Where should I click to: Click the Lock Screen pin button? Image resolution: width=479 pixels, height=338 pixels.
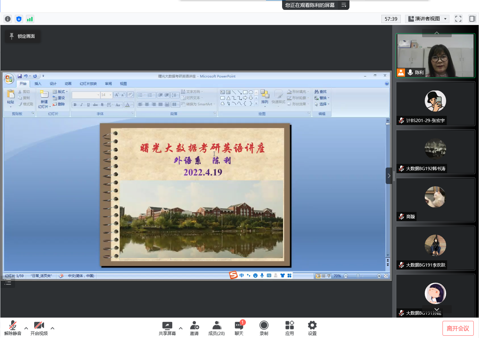pos(22,36)
